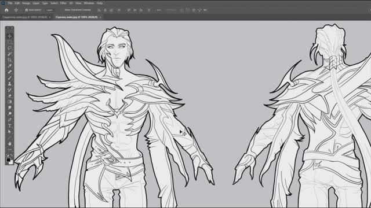This screenshot has width=371, height=208.
Task: Toggle the Auto-Select checkbox
Action: pos(27,10)
